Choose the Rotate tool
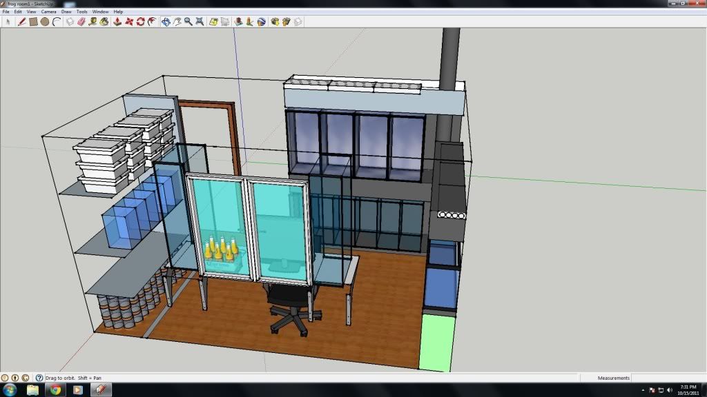Image resolution: width=707 pixels, height=397 pixels. 140,21
